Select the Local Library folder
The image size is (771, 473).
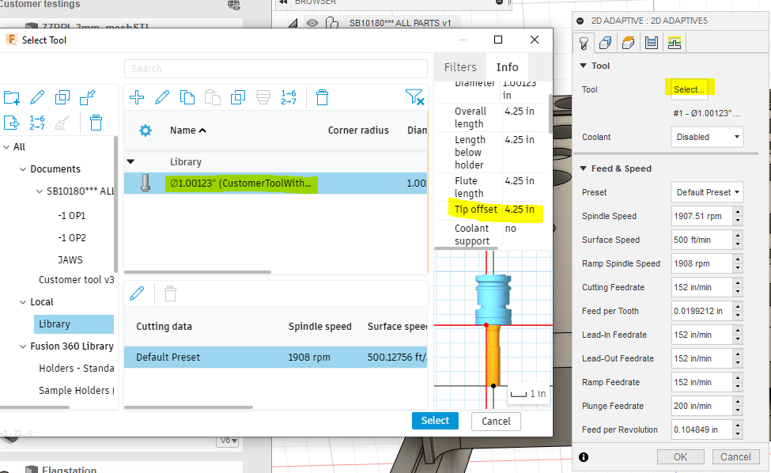[x=74, y=324]
